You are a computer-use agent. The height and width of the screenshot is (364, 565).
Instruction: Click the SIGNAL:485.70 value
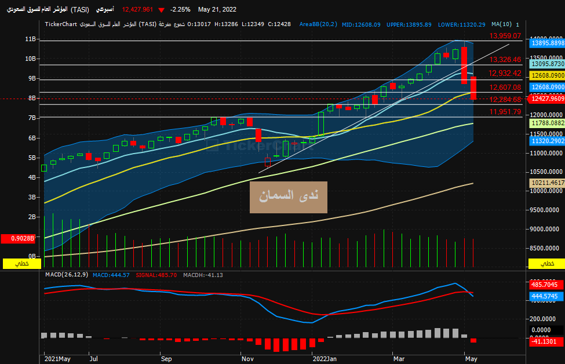pos(156,275)
